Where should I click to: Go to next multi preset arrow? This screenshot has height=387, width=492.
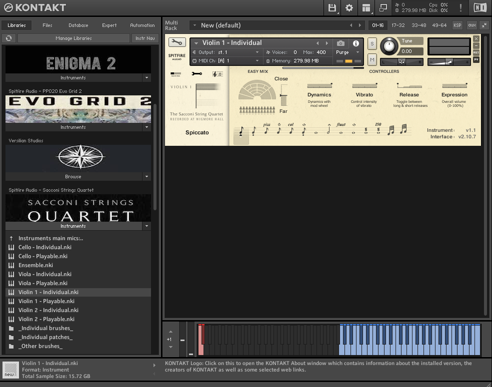(359, 25)
